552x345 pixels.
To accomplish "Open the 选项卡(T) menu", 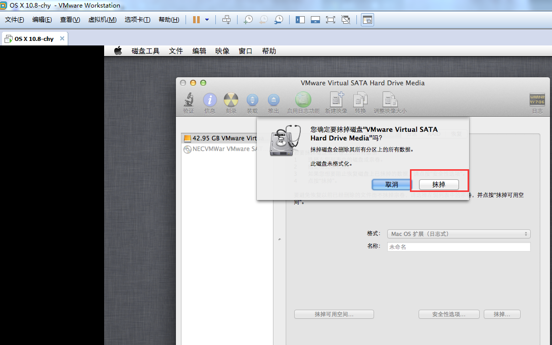I will pyautogui.click(x=137, y=20).
